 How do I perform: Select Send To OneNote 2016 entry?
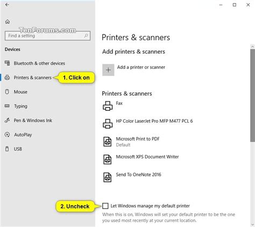coord(138,174)
